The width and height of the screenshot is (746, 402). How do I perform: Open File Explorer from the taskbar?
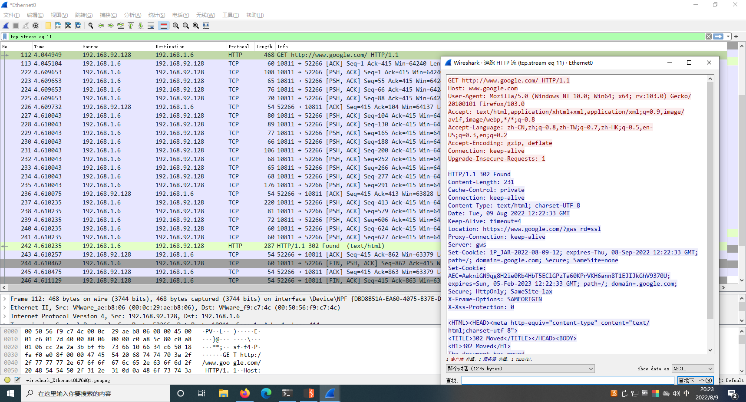[224, 393]
